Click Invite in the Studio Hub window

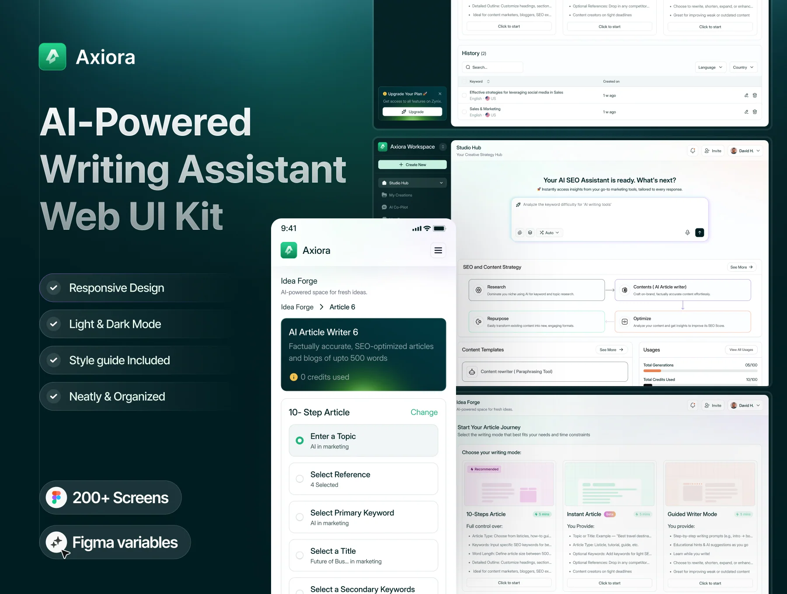(713, 151)
